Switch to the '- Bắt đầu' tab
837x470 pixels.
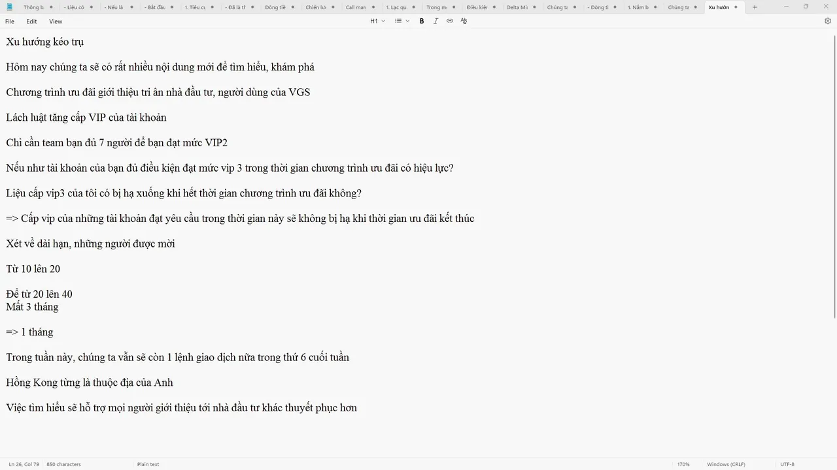[x=156, y=7]
